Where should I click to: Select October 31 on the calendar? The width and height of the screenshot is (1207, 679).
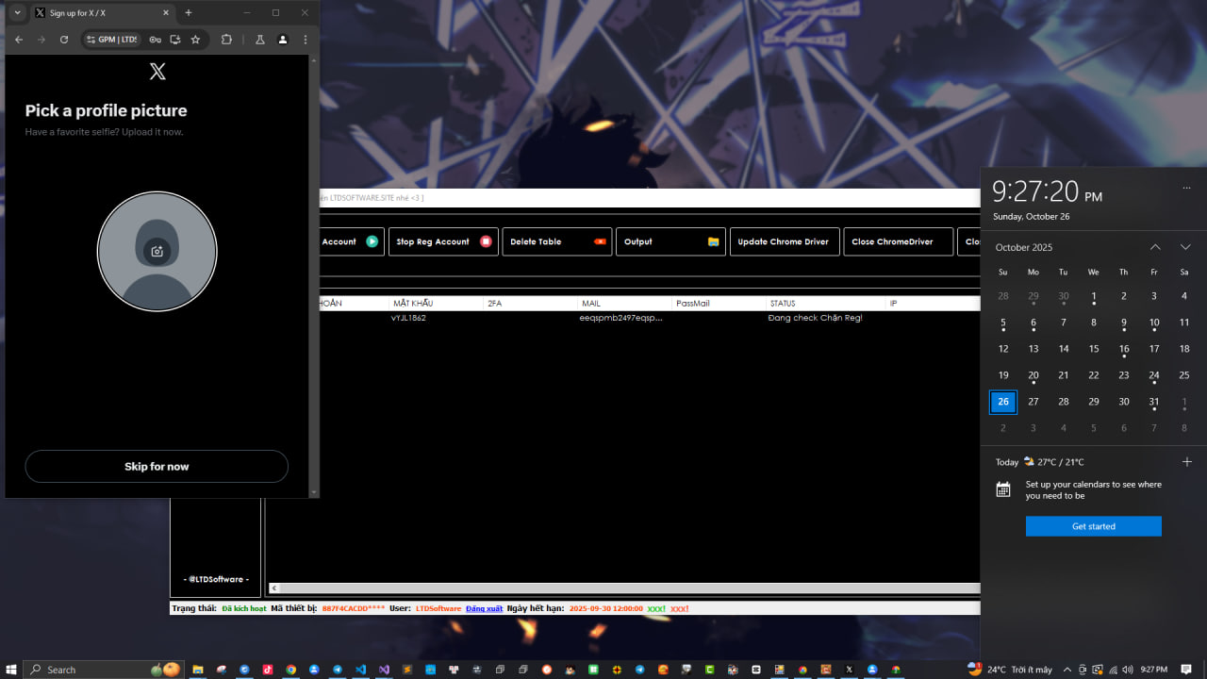click(x=1153, y=402)
